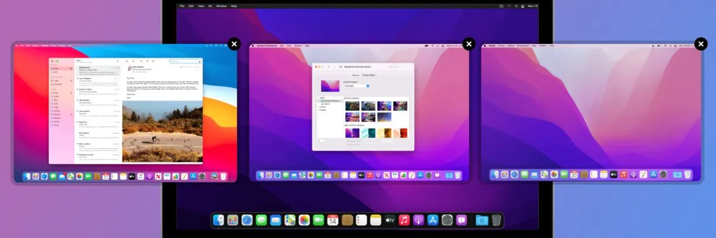The width and height of the screenshot is (716, 238).
Task: Open App Store in the large bottom dock
Action: pos(433,220)
